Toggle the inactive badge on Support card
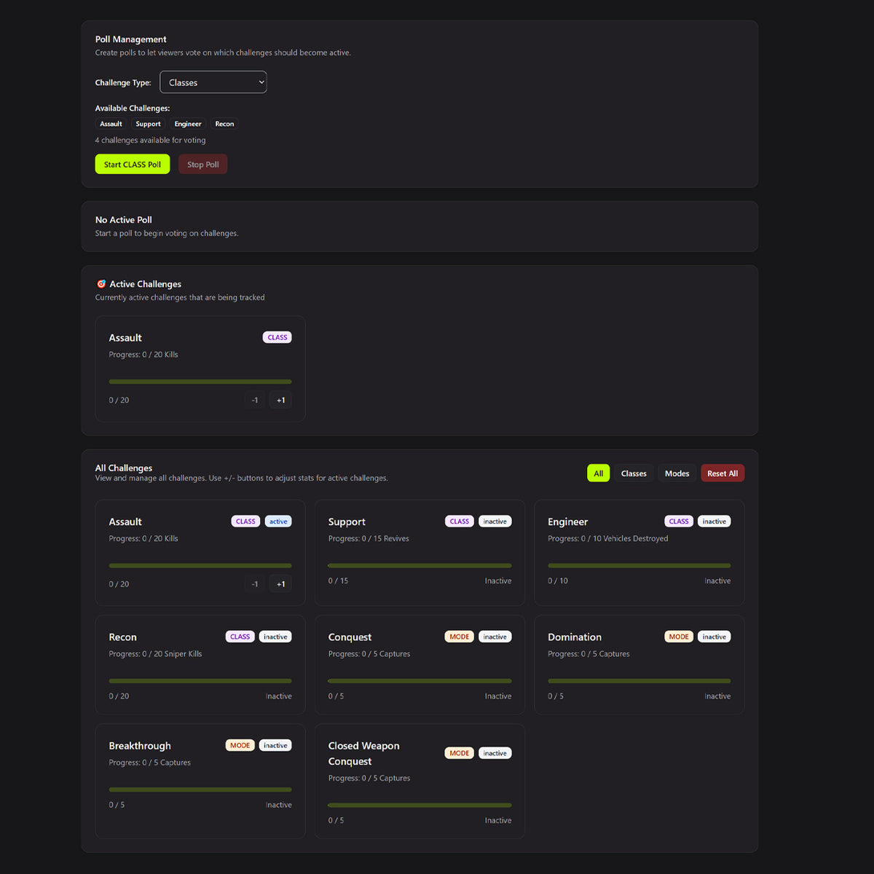Viewport: 874px width, 874px height. (x=495, y=521)
